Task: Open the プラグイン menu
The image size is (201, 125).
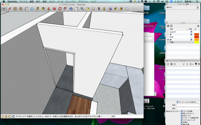Action: [x=83, y=1]
